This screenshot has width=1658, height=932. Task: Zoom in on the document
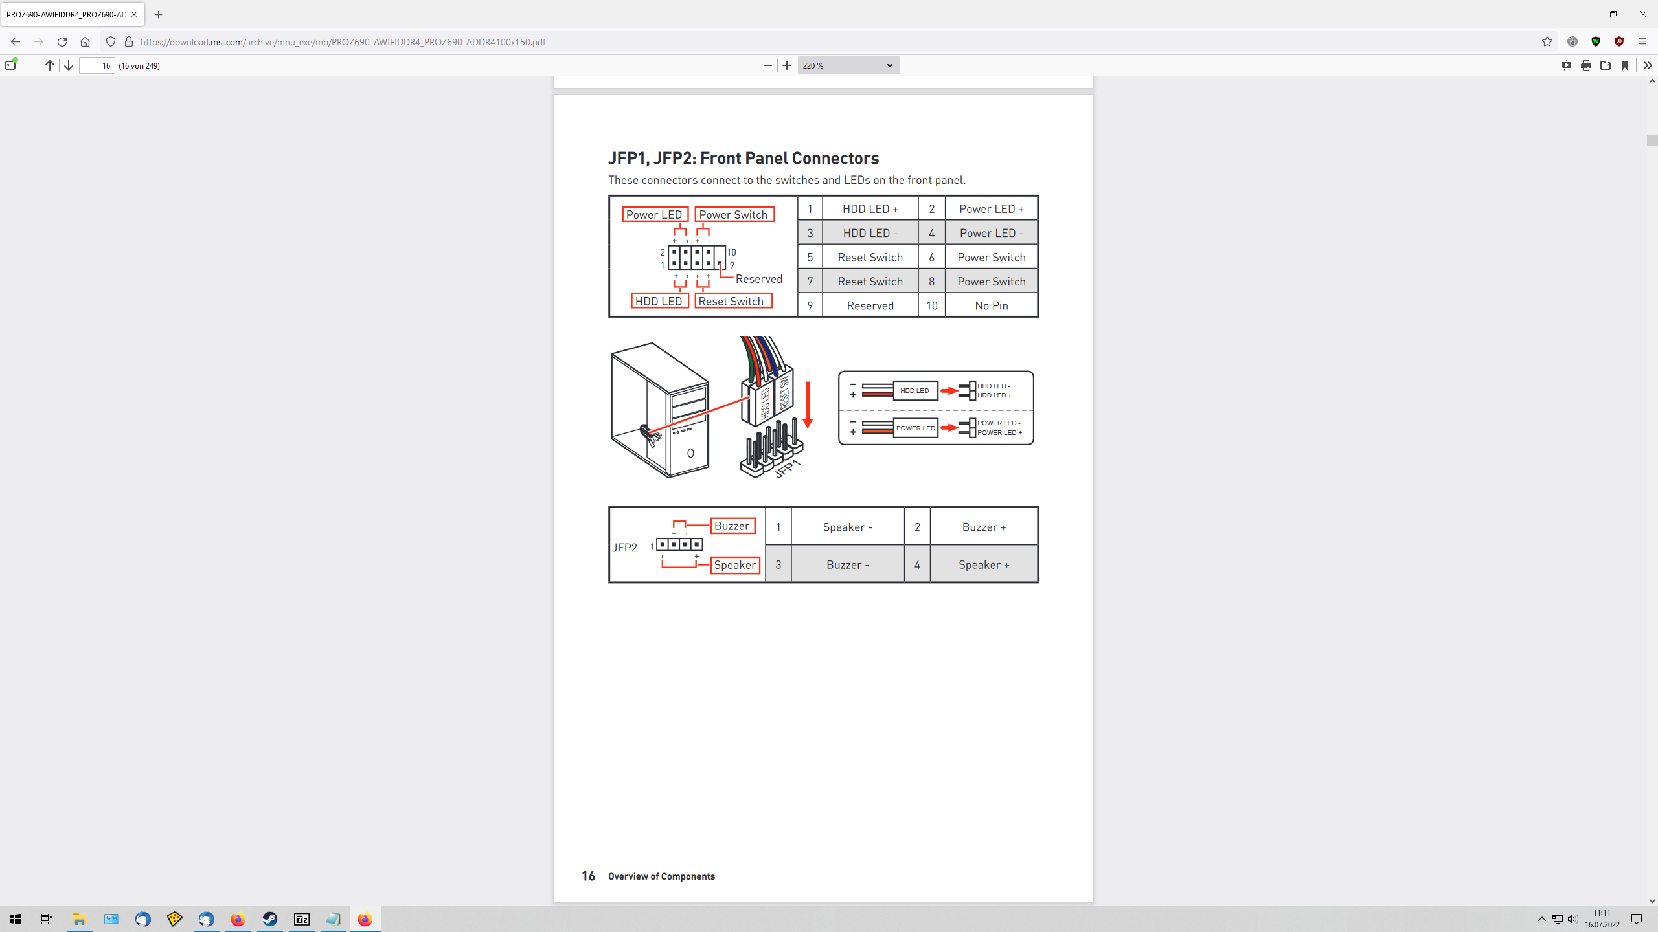click(786, 65)
